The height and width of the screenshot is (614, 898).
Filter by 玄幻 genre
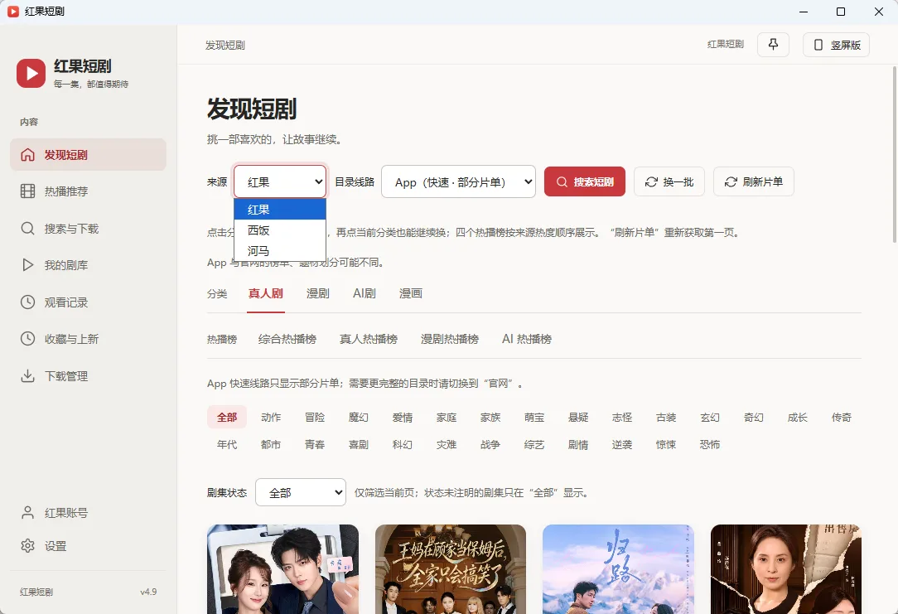click(x=710, y=418)
